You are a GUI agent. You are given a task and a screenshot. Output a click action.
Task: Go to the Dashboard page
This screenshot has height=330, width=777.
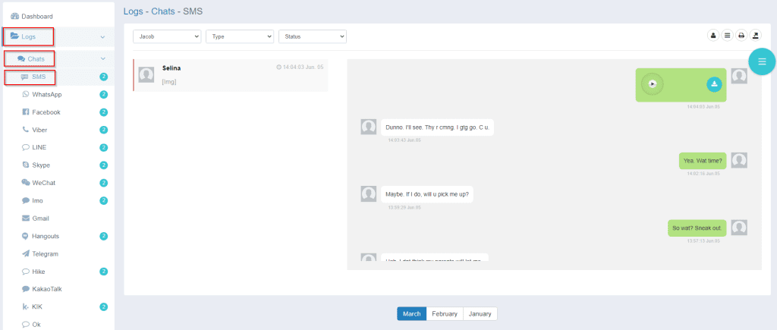coord(36,16)
